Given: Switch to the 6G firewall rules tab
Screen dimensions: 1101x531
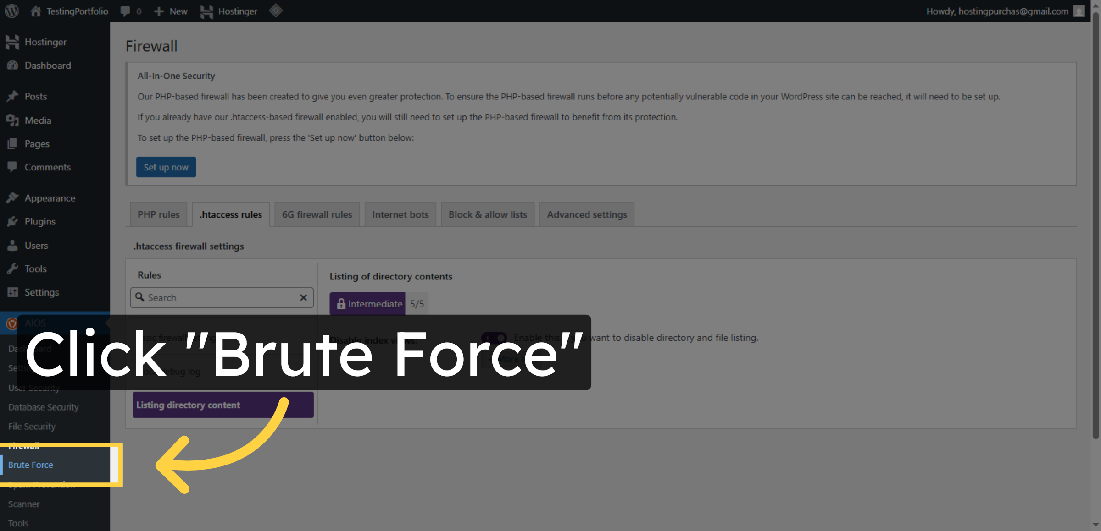Looking at the screenshot, I should 317,214.
